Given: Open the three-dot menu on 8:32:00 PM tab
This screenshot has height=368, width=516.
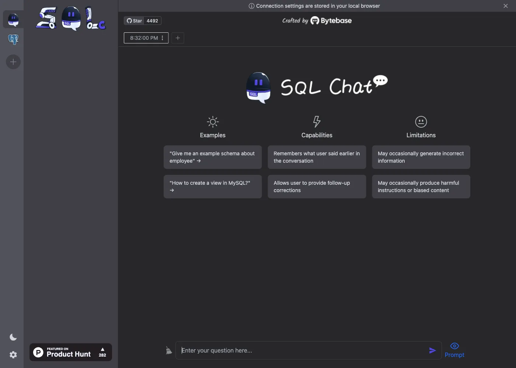Looking at the screenshot, I should pos(163,38).
